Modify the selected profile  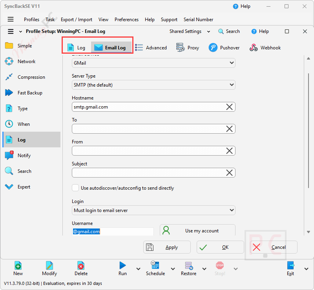point(49,268)
